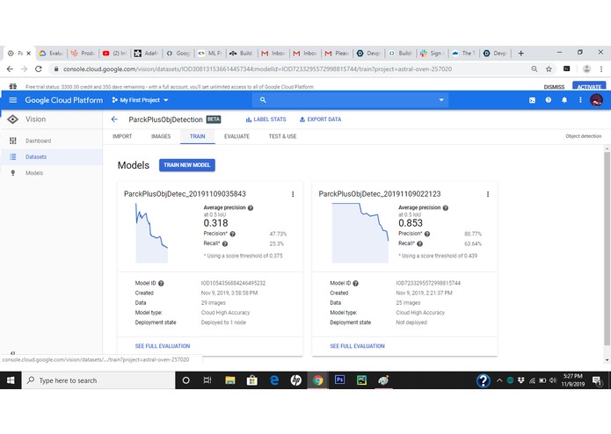Show Recall help icon next to 63.64%
The image size is (611, 434).
pos(419,243)
